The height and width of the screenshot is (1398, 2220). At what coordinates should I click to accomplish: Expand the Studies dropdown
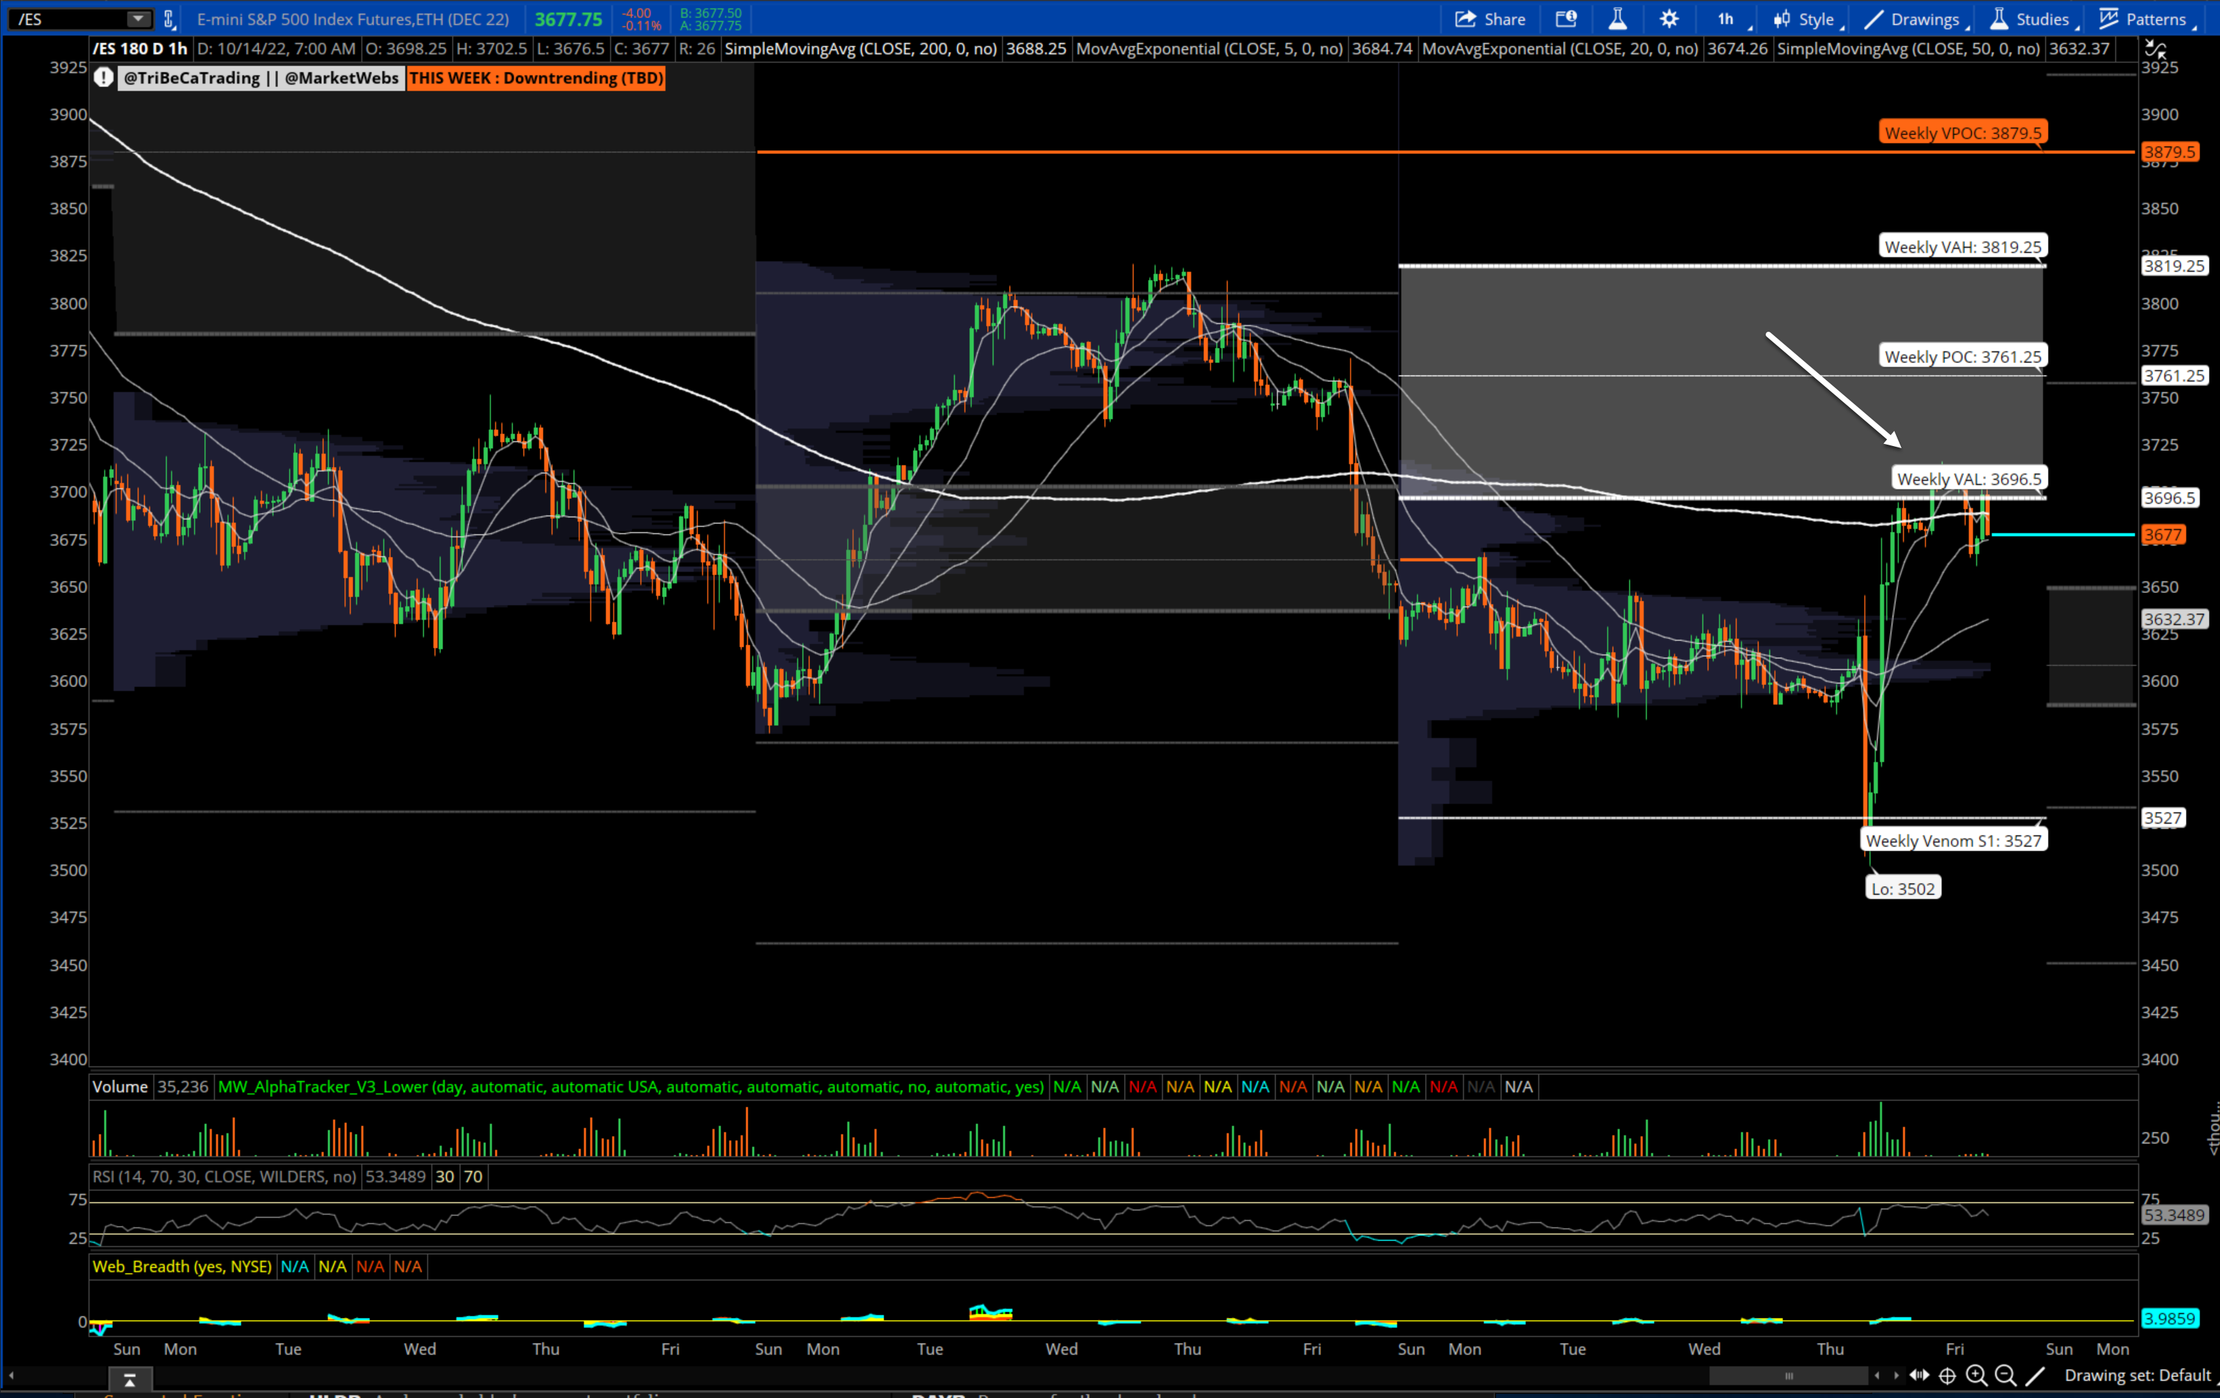point(2032,20)
